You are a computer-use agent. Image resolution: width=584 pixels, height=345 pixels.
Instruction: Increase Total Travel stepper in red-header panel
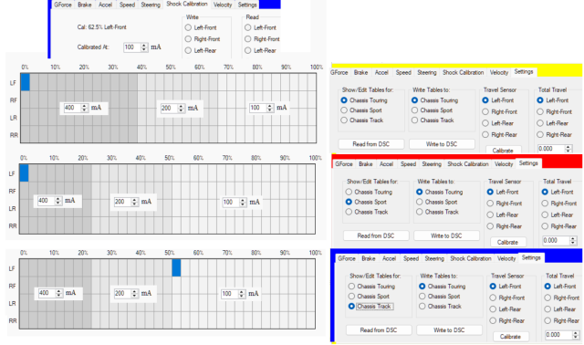(x=573, y=239)
